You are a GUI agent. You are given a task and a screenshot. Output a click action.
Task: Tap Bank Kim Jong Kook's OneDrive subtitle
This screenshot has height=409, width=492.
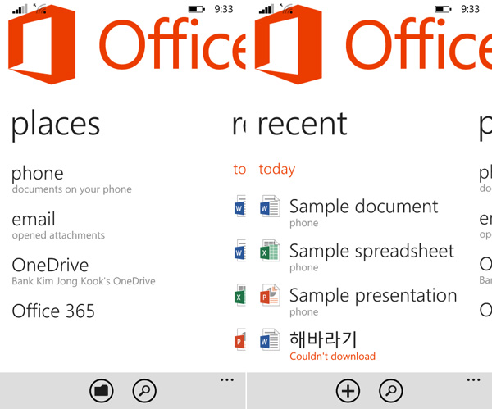[84, 281]
